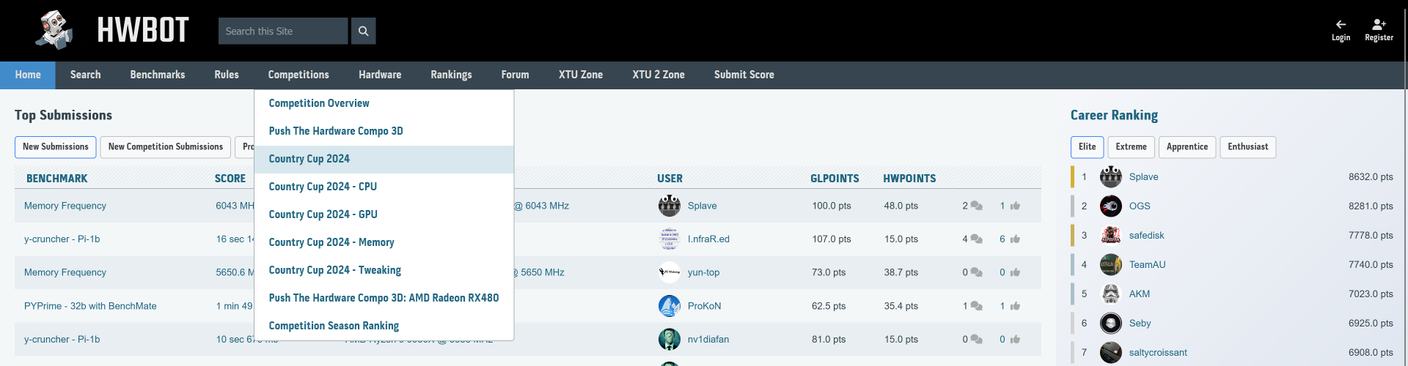Click Seby avatar in Career Ranking

coord(1111,323)
